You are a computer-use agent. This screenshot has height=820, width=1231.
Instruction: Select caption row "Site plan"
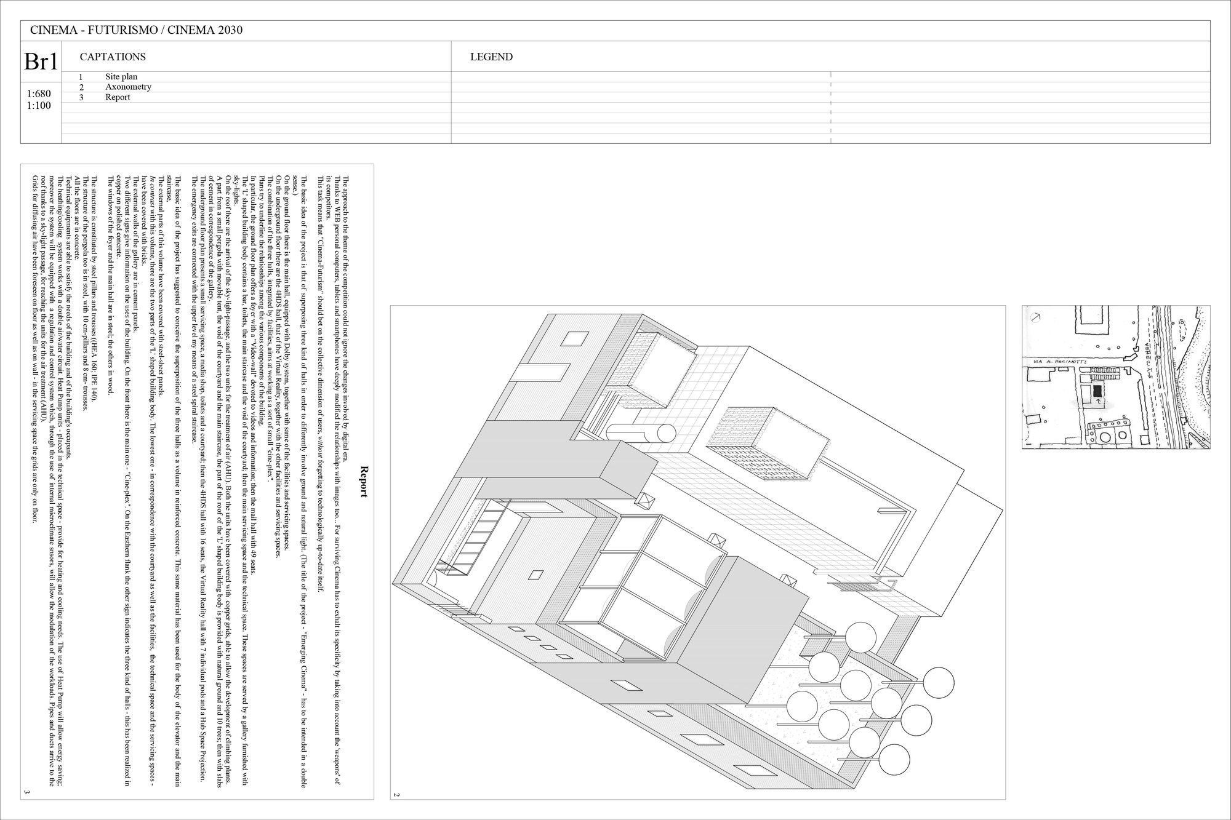[121, 77]
